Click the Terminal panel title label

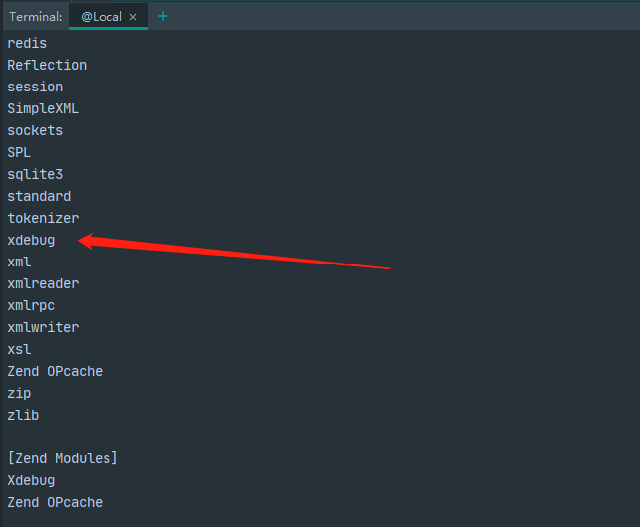(x=36, y=17)
